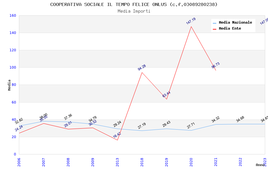
Task: Click the x-axis year 2009
Action: point(93,162)
